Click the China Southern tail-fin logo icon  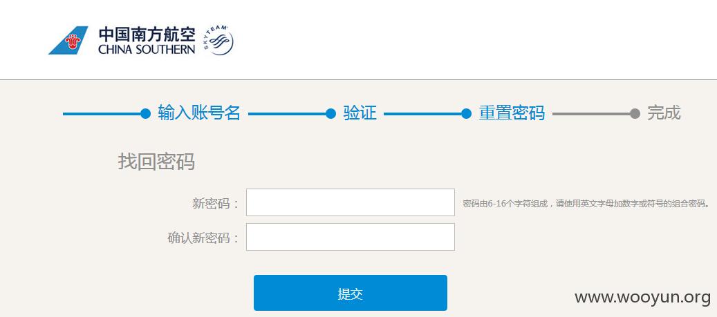click(x=68, y=40)
